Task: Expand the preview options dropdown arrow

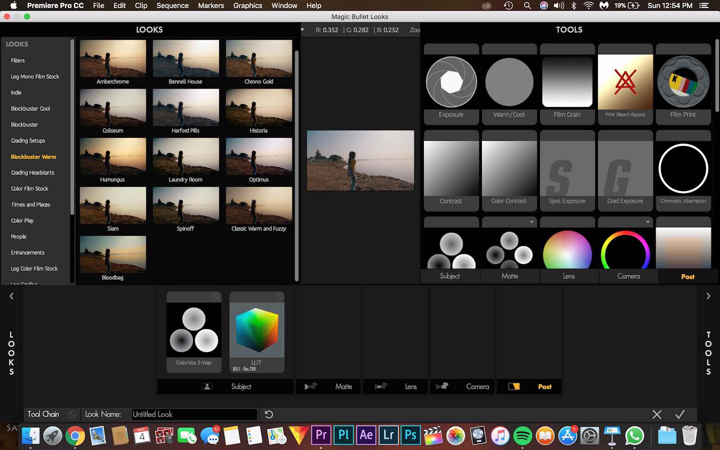Action: pyautogui.click(x=302, y=30)
